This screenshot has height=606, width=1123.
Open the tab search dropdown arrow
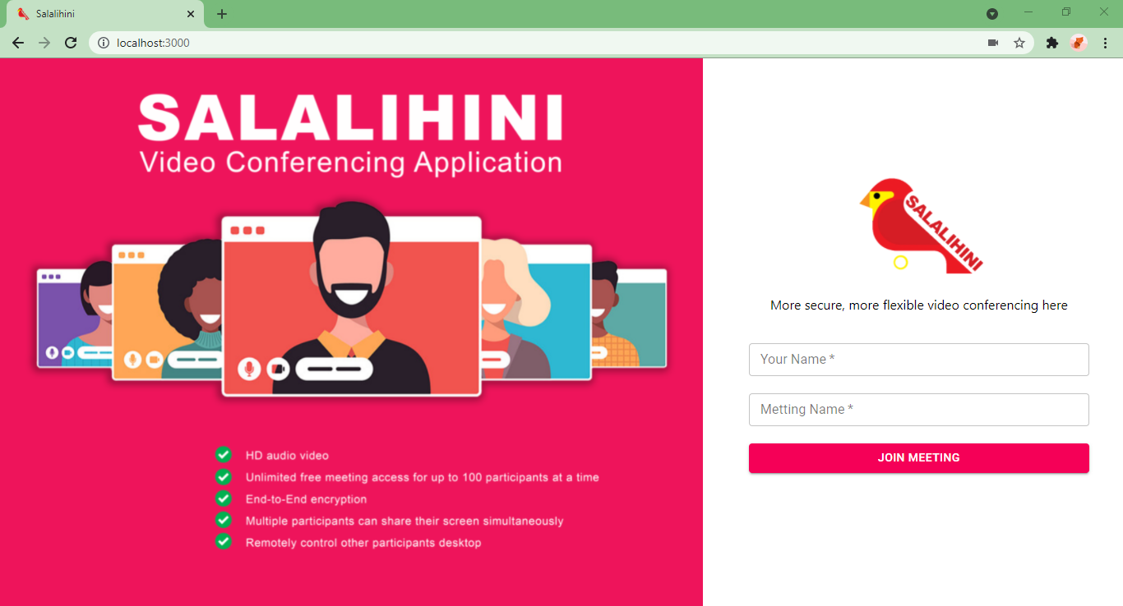tap(992, 14)
